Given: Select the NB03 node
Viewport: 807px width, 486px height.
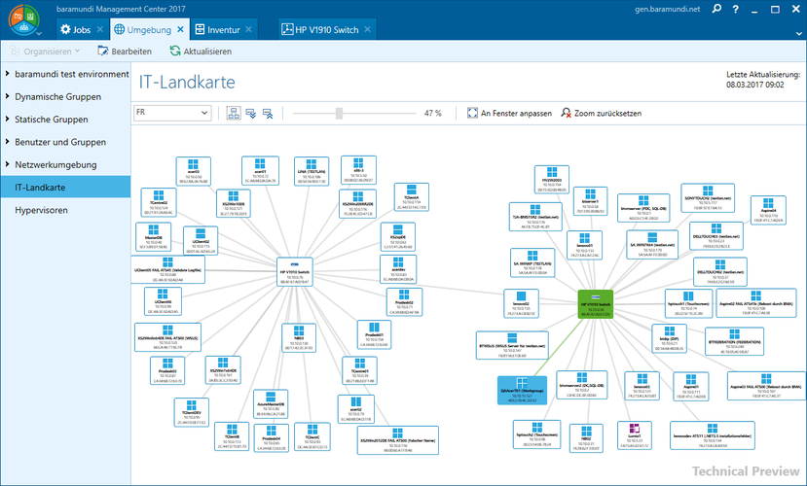Looking at the screenshot, I should (x=299, y=337).
